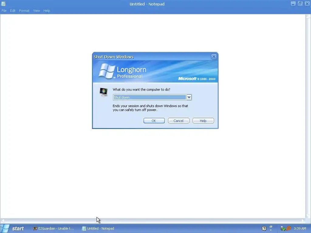Image resolution: width=311 pixels, height=233 pixels.
Task: Restore down the Notepad window
Action: point(300,4)
